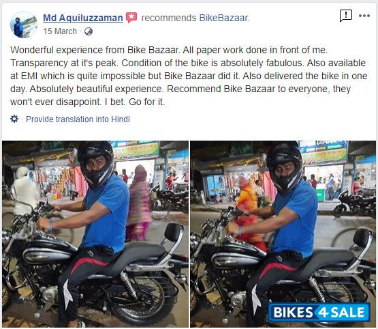The width and height of the screenshot is (378, 329).
Task: Click the Bikes4Sale watermark logo
Action: pyautogui.click(x=319, y=312)
